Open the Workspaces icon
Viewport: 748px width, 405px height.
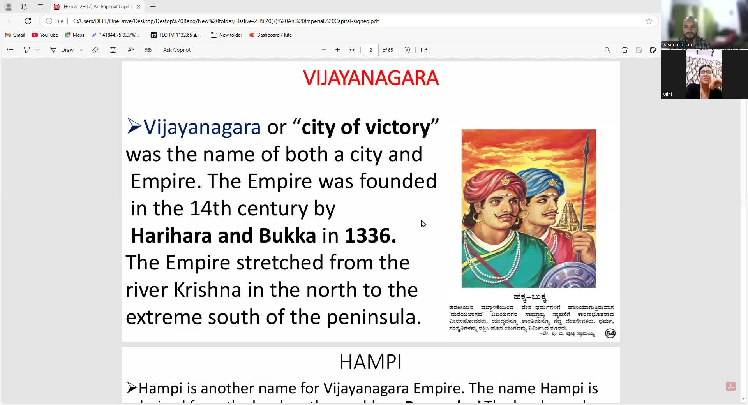[24, 7]
